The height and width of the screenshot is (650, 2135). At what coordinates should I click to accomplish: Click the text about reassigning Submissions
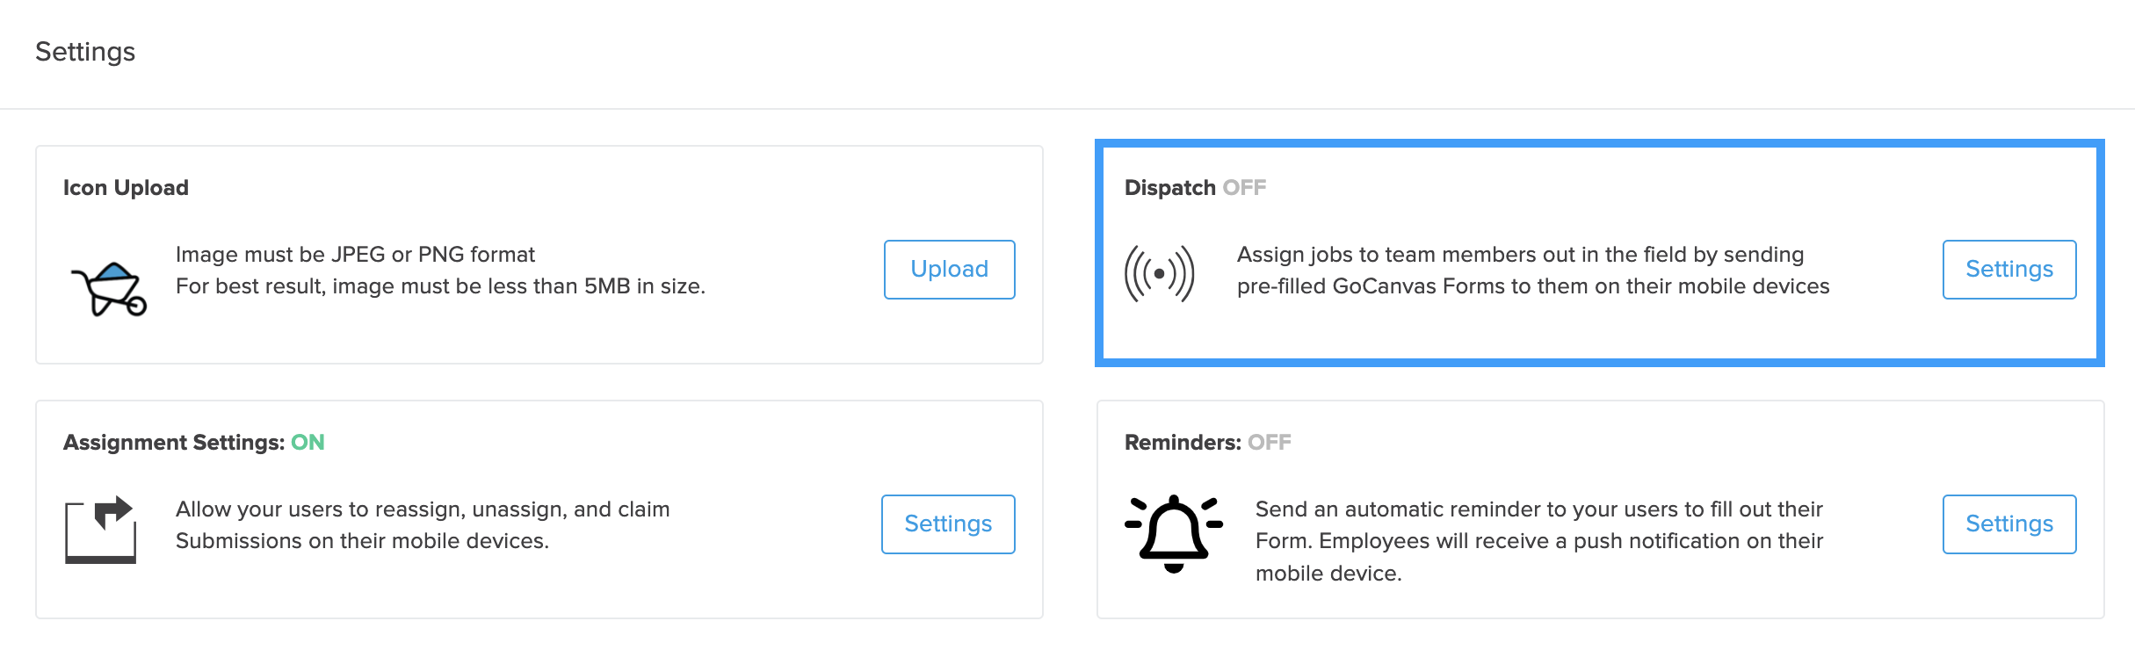tap(423, 525)
